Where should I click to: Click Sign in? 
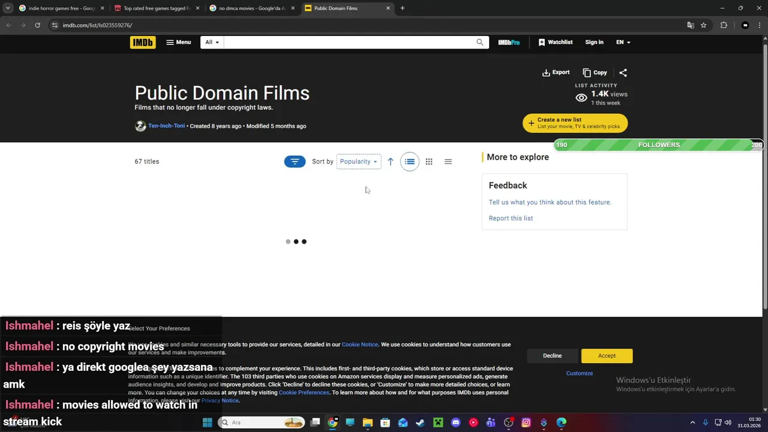pos(594,42)
